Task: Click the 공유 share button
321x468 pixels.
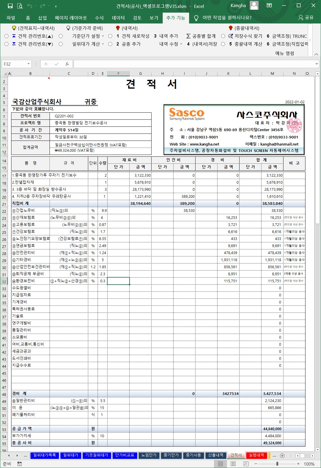Action: point(306,18)
